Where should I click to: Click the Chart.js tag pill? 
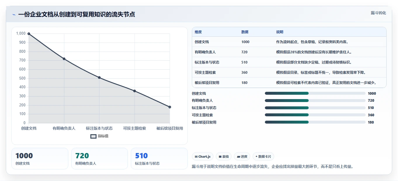[203, 157]
